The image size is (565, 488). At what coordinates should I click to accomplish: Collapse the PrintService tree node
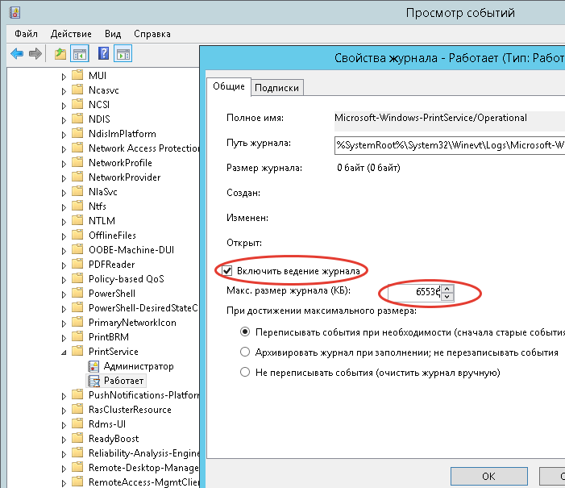[64, 352]
